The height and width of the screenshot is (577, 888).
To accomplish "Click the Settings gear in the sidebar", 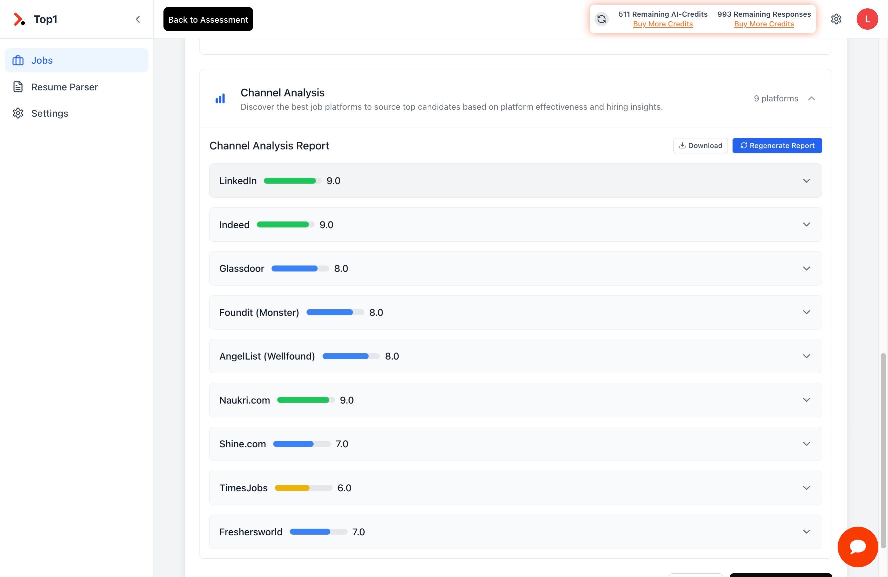I will coord(18,113).
